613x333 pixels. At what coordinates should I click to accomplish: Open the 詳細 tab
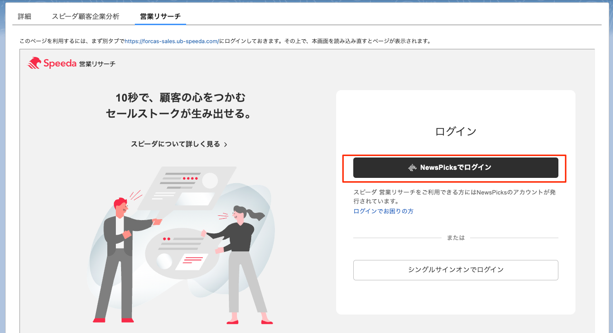tap(25, 17)
